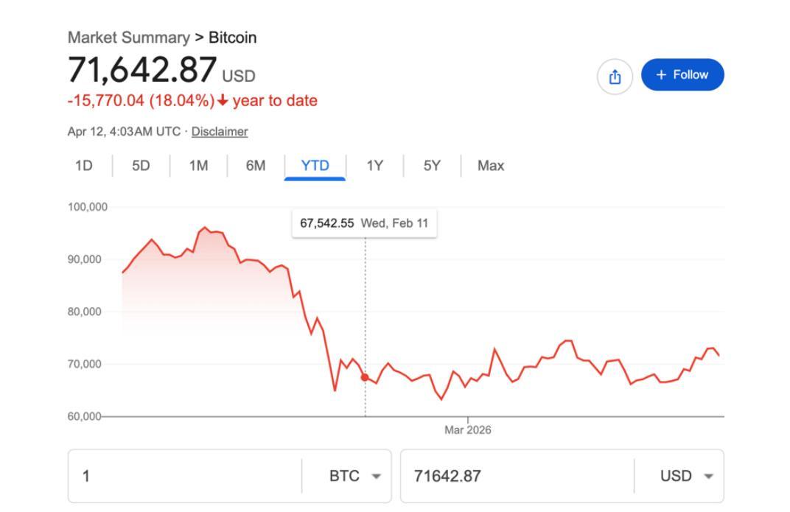The width and height of the screenshot is (790, 512).
Task: Expand the BTC currency dropdown
Action: (354, 476)
